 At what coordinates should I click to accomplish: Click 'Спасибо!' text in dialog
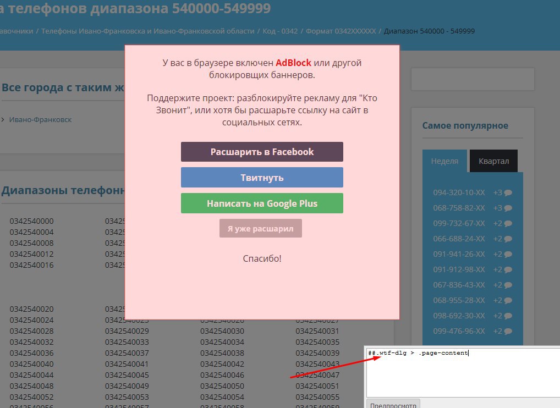point(262,258)
